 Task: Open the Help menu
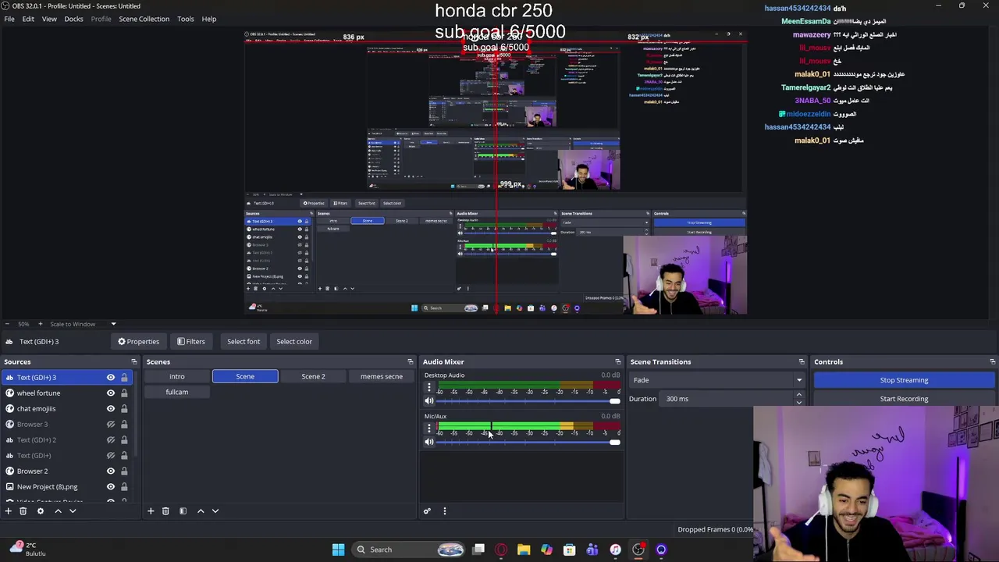click(x=209, y=19)
